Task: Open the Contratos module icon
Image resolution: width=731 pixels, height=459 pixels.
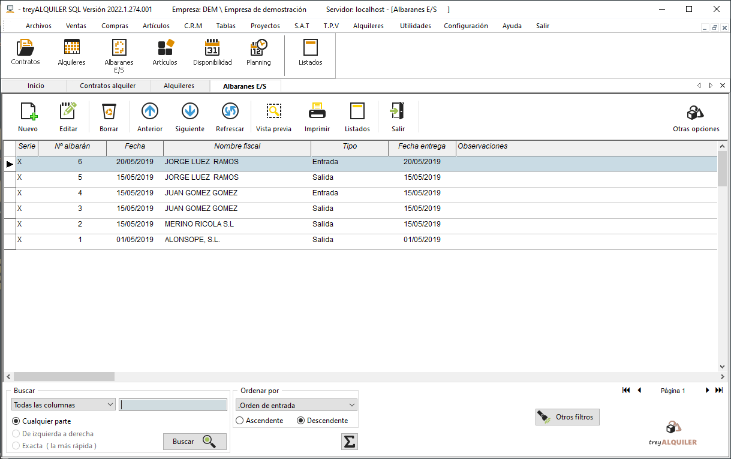Action: point(25,53)
